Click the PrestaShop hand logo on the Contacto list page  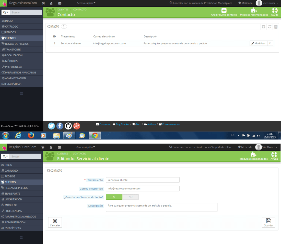tap(4, 3)
